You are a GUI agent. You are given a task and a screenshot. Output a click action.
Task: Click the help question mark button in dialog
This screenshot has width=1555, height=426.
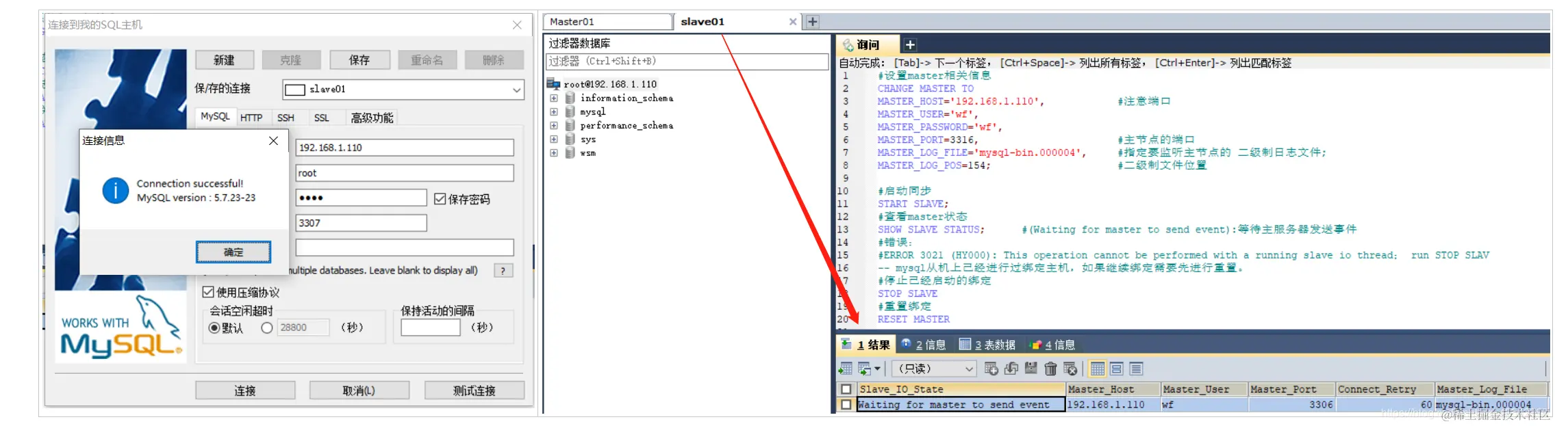(x=503, y=271)
